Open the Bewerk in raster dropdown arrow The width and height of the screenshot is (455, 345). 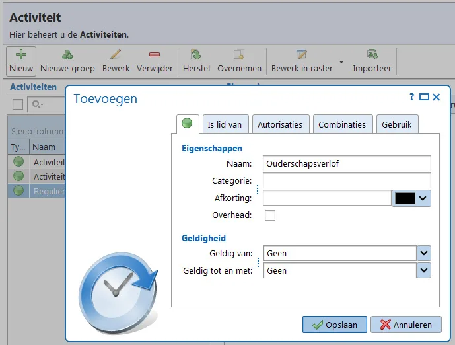pyautogui.click(x=341, y=62)
